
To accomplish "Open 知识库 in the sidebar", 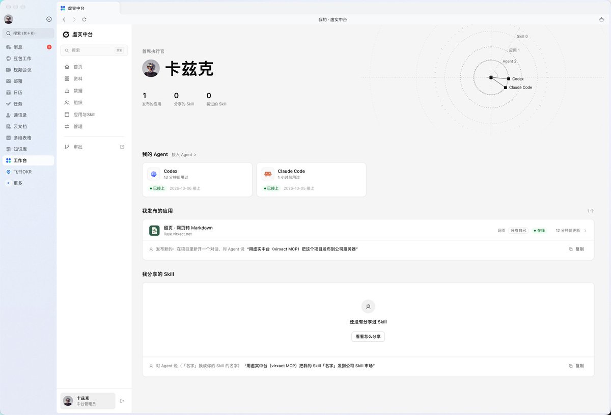I will (28, 149).
